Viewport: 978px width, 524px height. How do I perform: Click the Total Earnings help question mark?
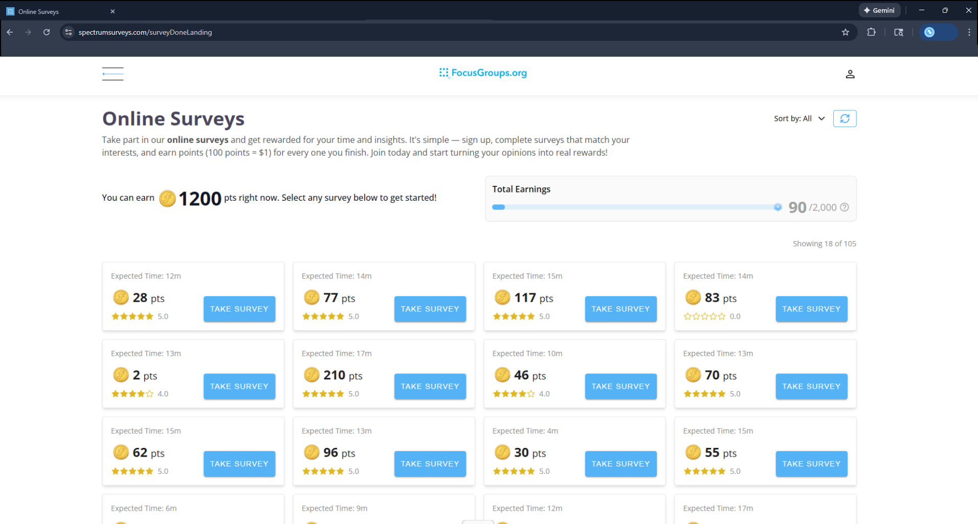pos(844,207)
